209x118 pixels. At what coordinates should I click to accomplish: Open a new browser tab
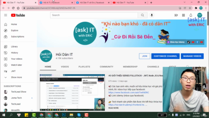(151, 3)
